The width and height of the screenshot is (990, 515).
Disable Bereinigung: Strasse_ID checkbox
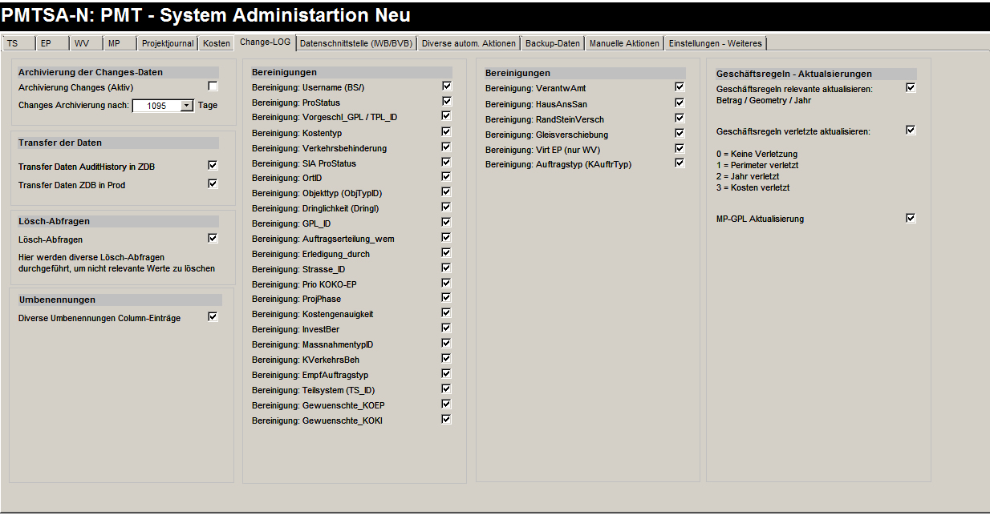[447, 268]
